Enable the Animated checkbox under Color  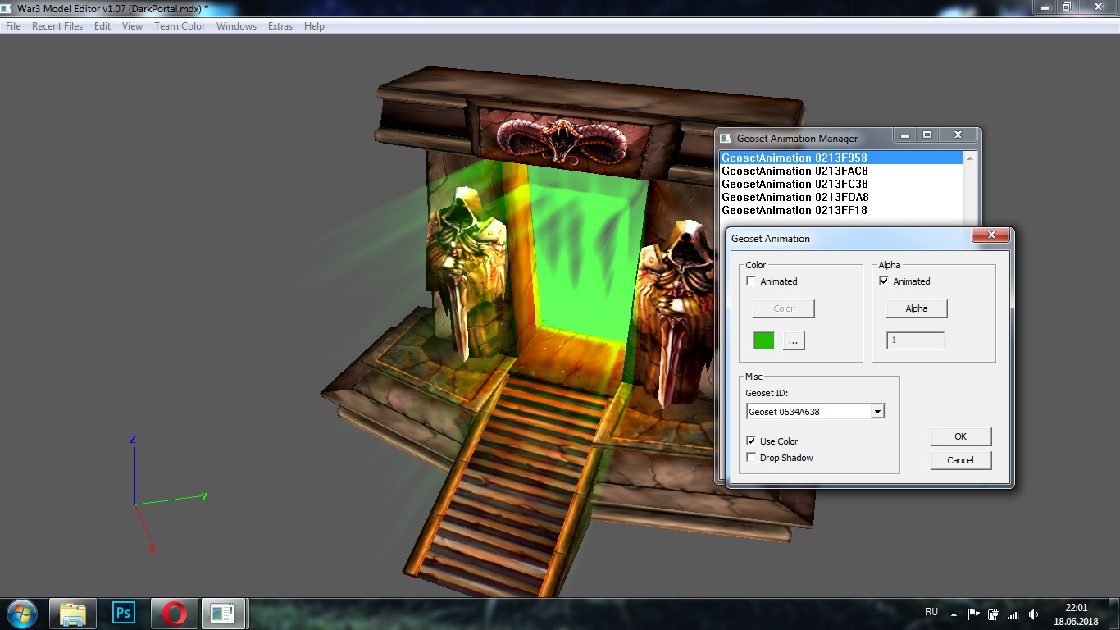tap(751, 281)
